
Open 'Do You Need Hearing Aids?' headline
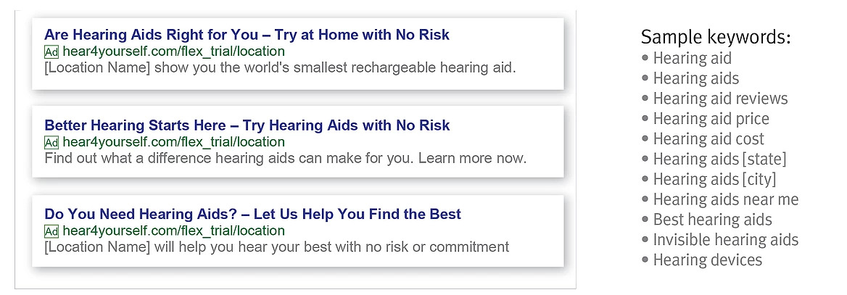(x=253, y=214)
